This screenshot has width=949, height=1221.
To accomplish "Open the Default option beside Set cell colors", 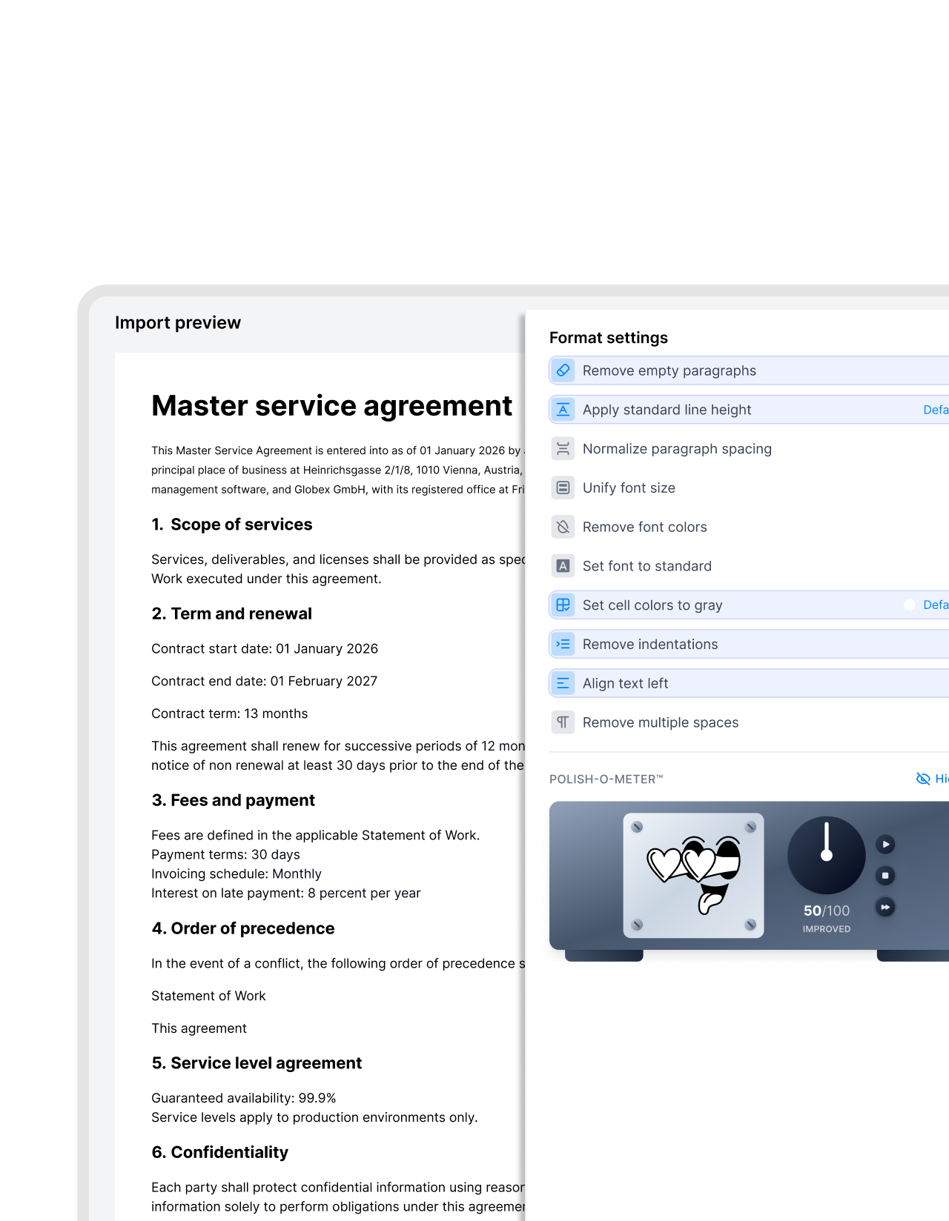I will point(936,605).
